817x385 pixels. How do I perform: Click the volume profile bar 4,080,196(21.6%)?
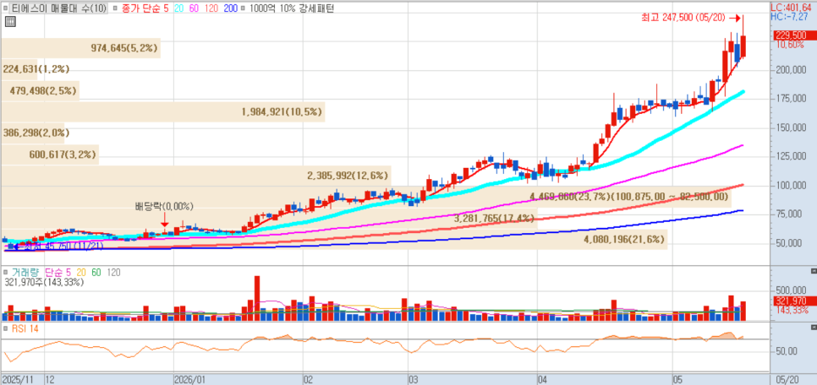334,240
